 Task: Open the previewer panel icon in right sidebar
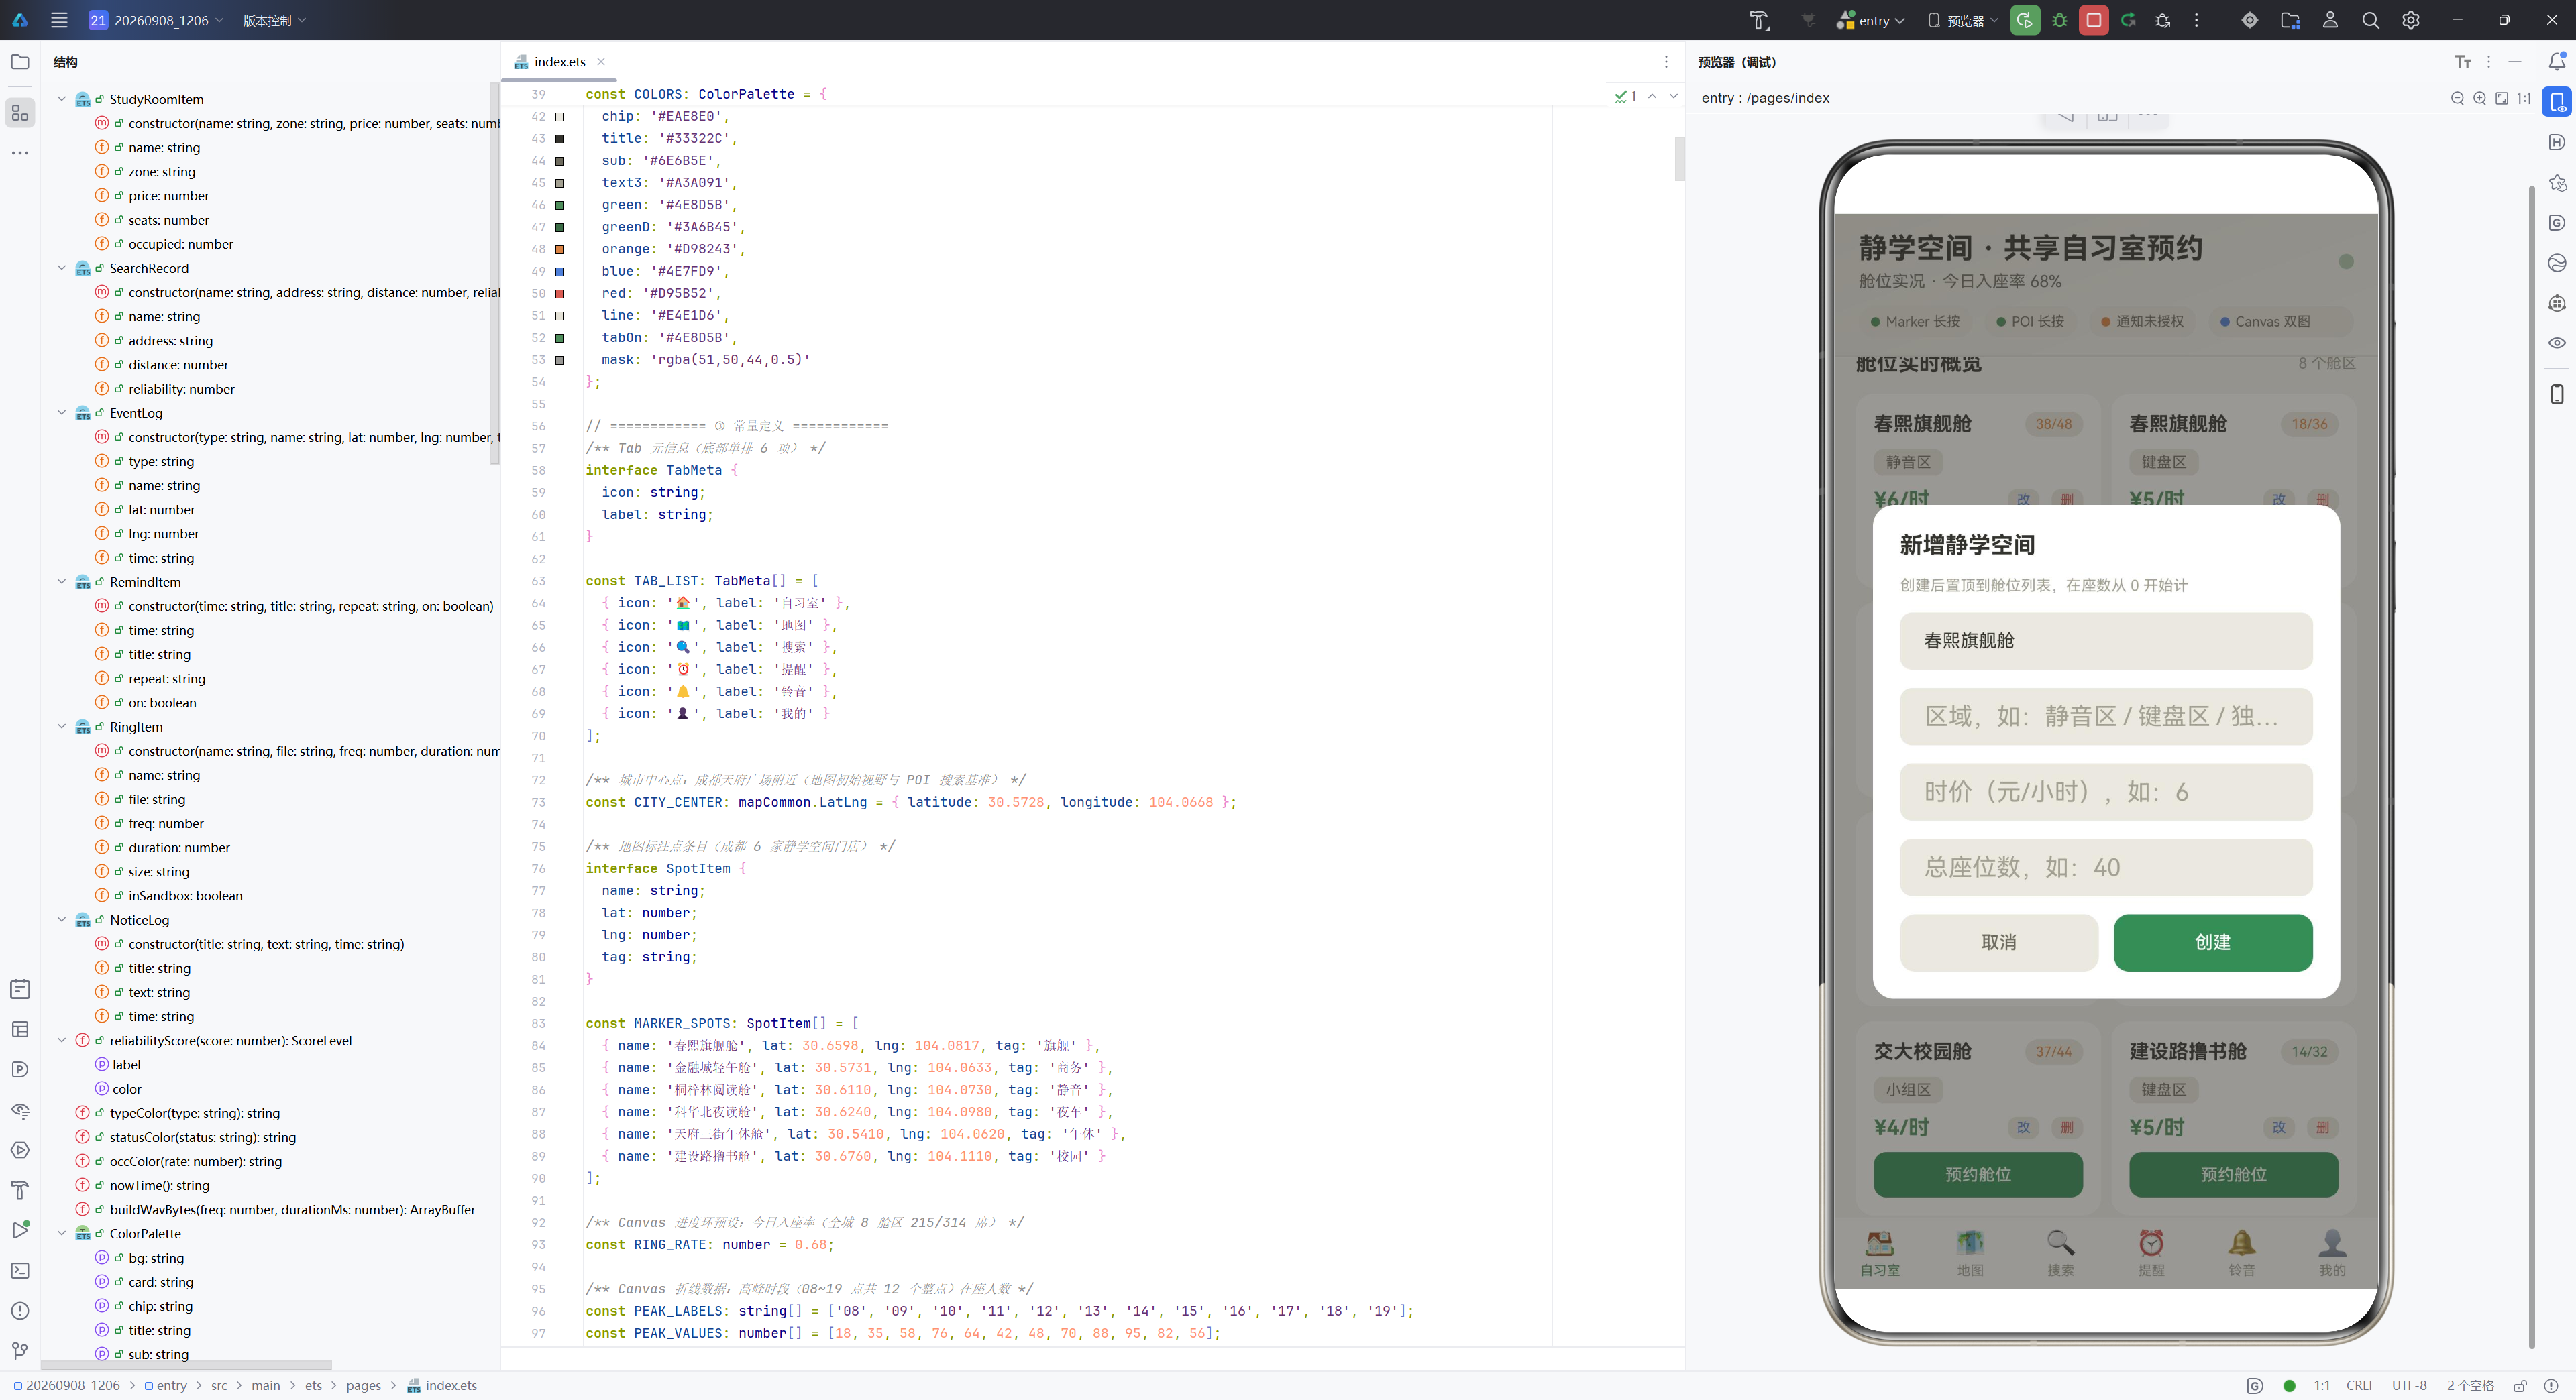coord(2556,102)
